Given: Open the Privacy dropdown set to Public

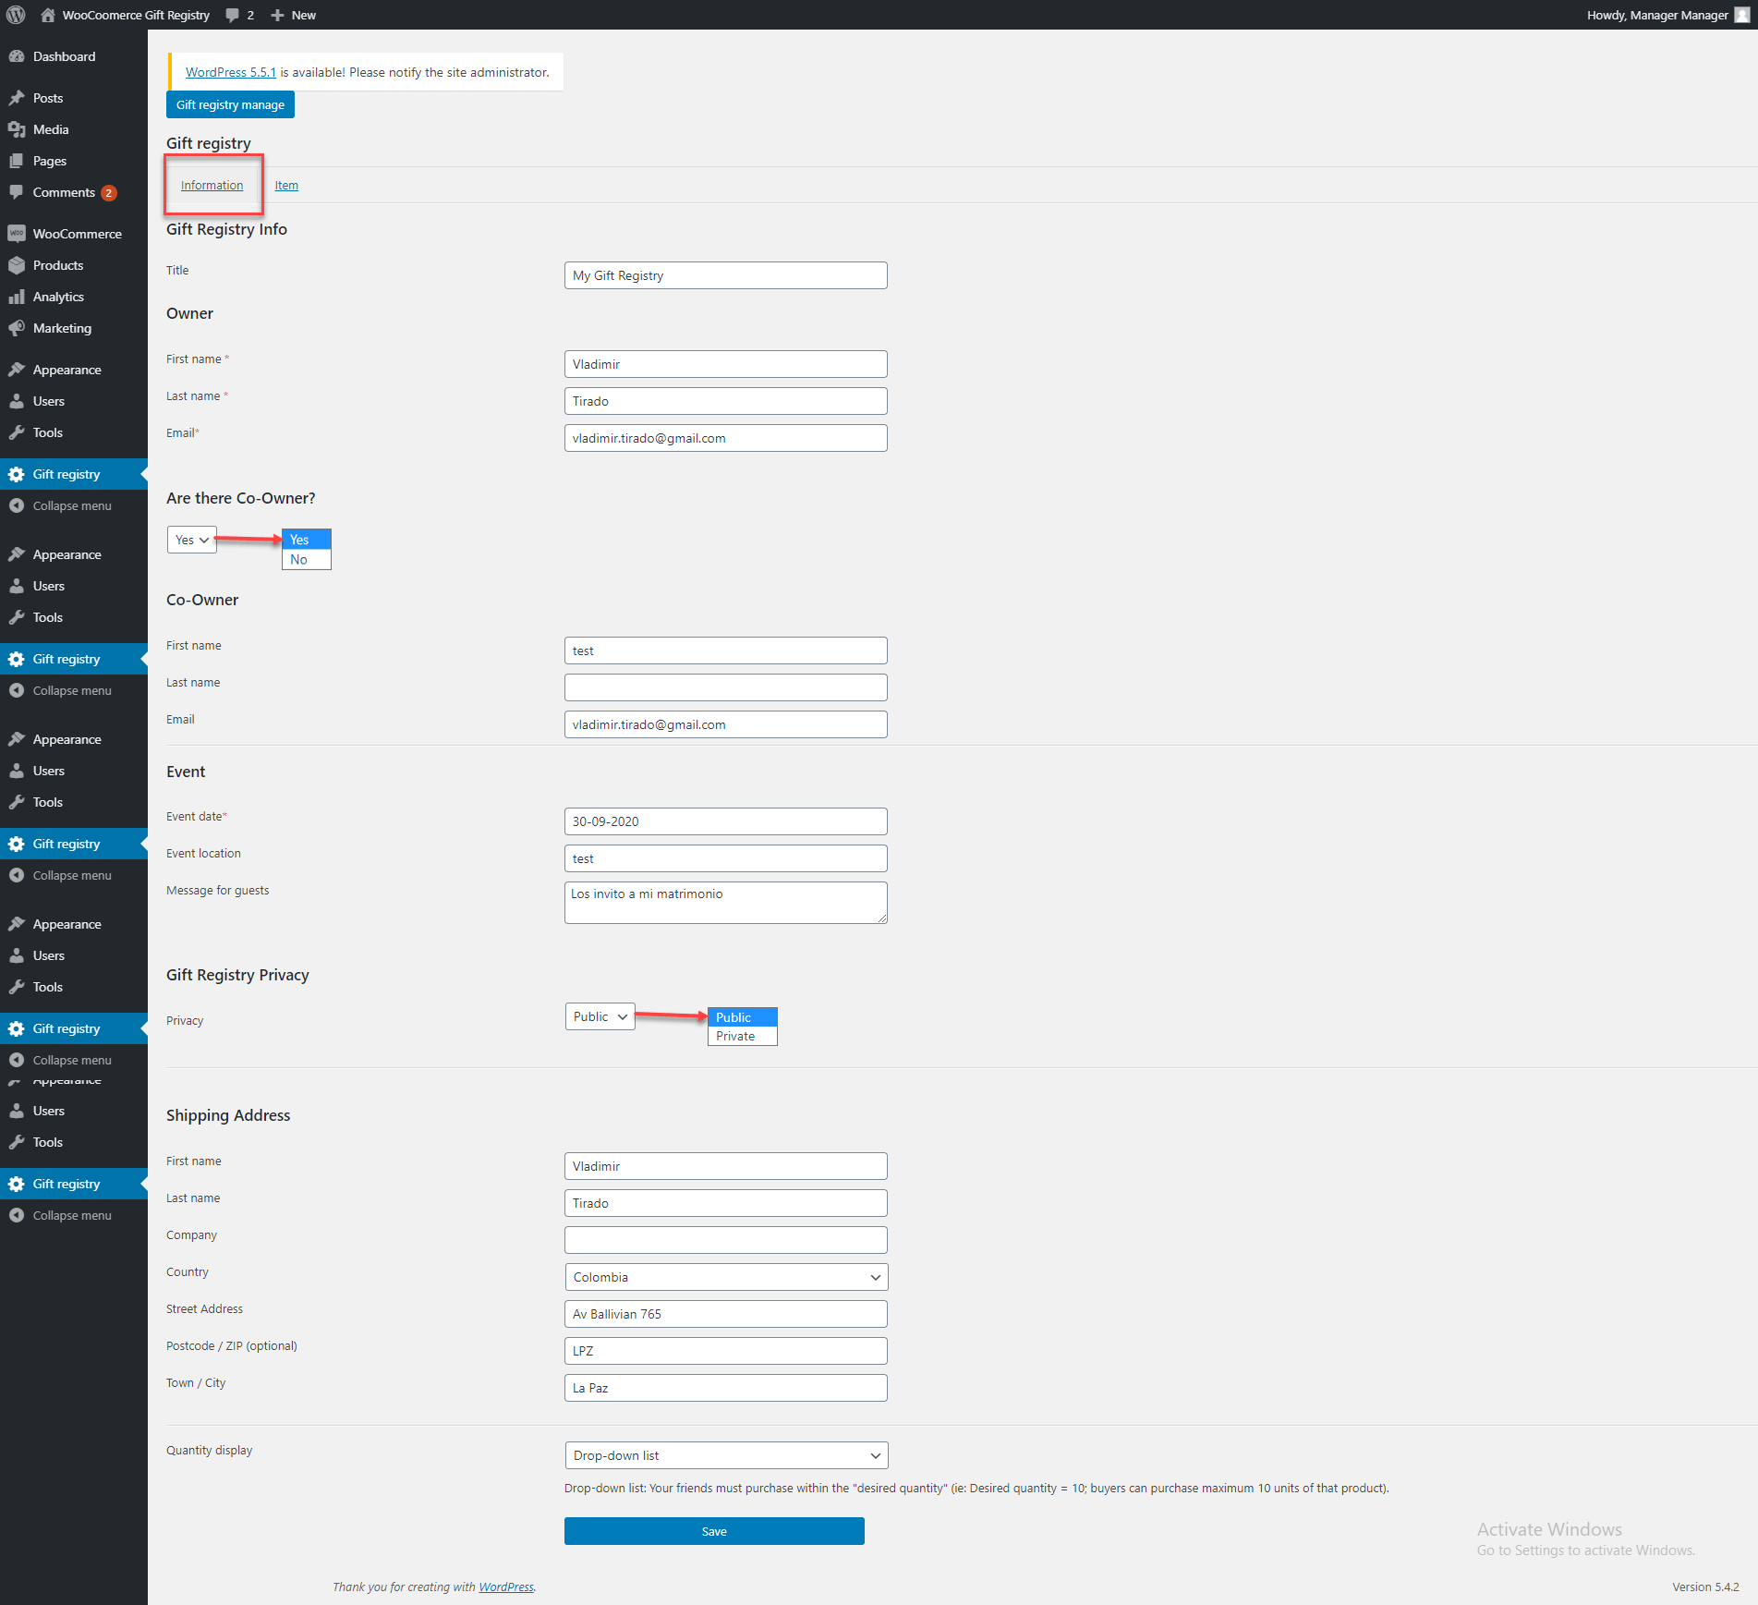Looking at the screenshot, I should [600, 1016].
